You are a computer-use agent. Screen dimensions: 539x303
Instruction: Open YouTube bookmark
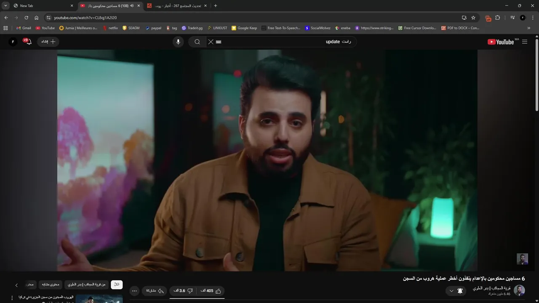click(45, 28)
